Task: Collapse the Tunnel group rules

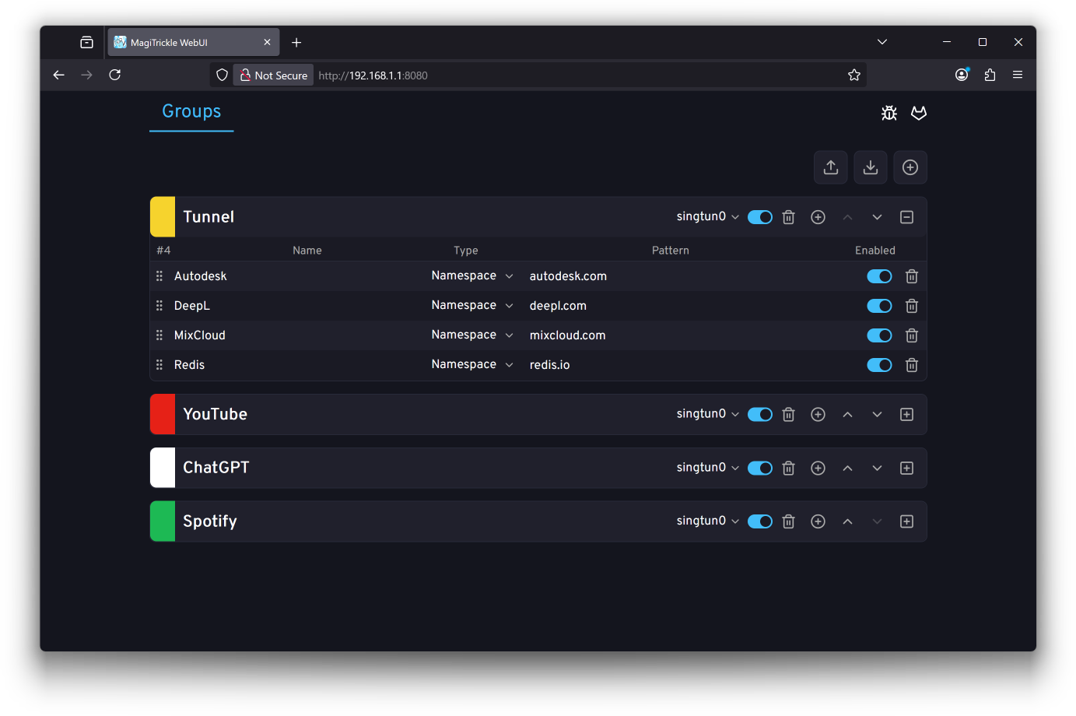Action: tap(906, 217)
